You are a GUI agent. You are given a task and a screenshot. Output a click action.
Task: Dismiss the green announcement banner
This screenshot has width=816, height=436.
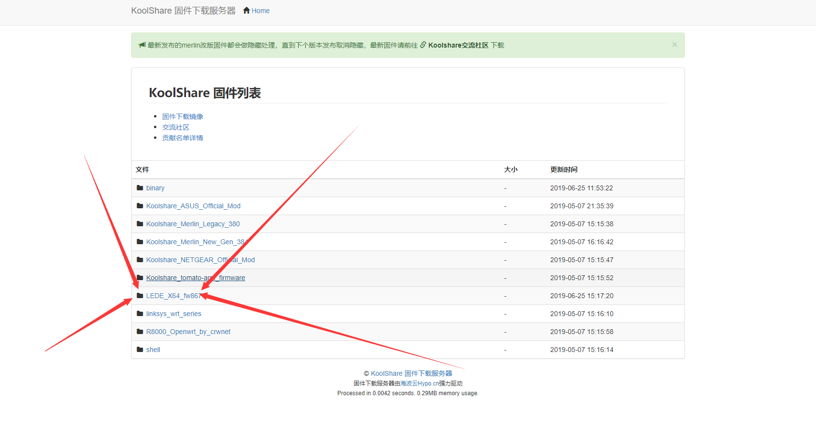pos(674,44)
